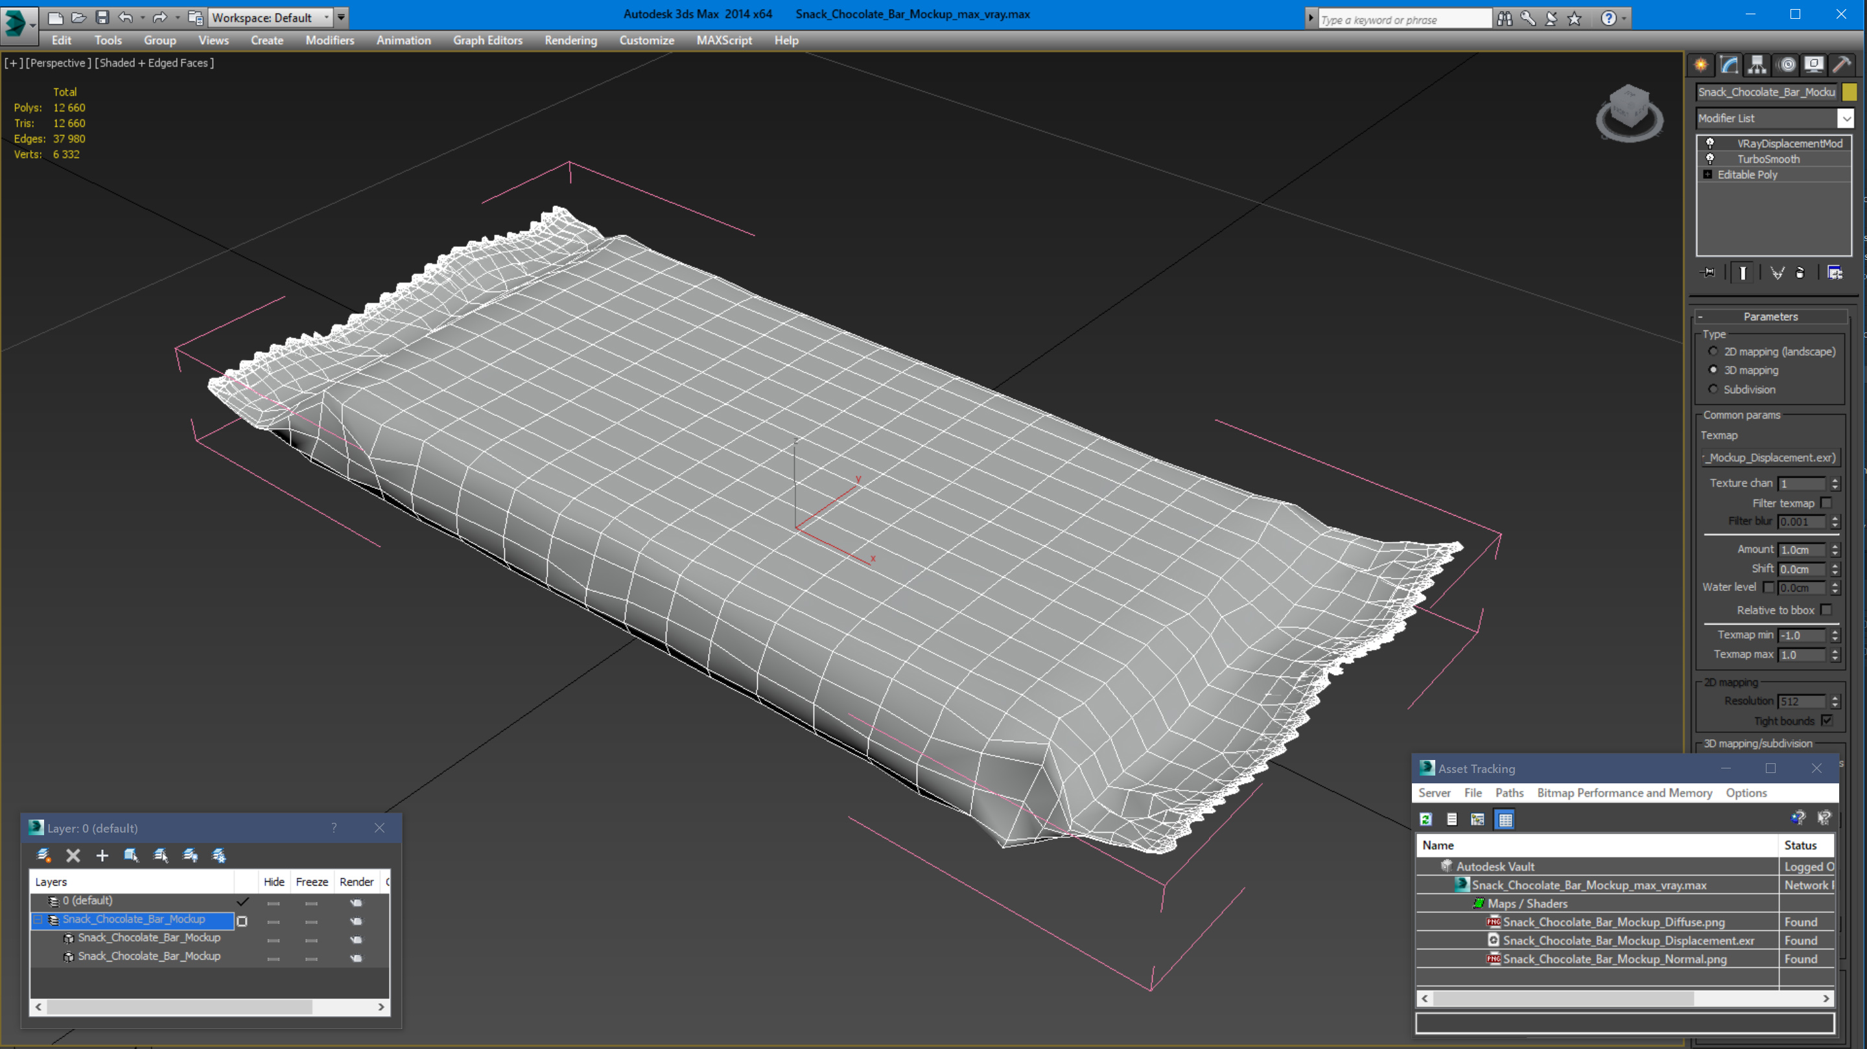Image resolution: width=1867 pixels, height=1049 pixels.
Task: Select 2D mapping (landscape) radio button
Action: [1713, 351]
